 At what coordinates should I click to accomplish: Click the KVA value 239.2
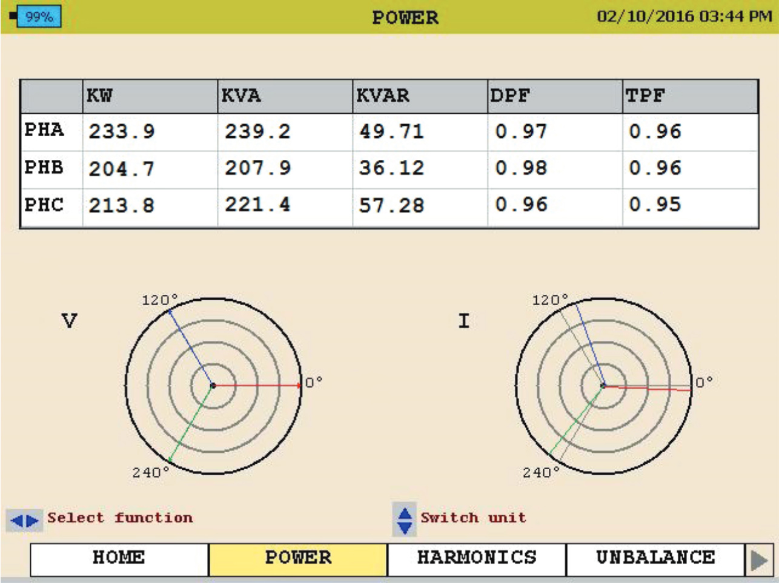(x=258, y=131)
